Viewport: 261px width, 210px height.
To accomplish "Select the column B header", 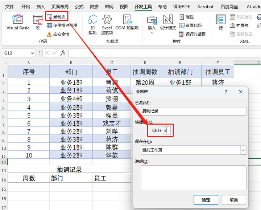I will coord(71,63).
